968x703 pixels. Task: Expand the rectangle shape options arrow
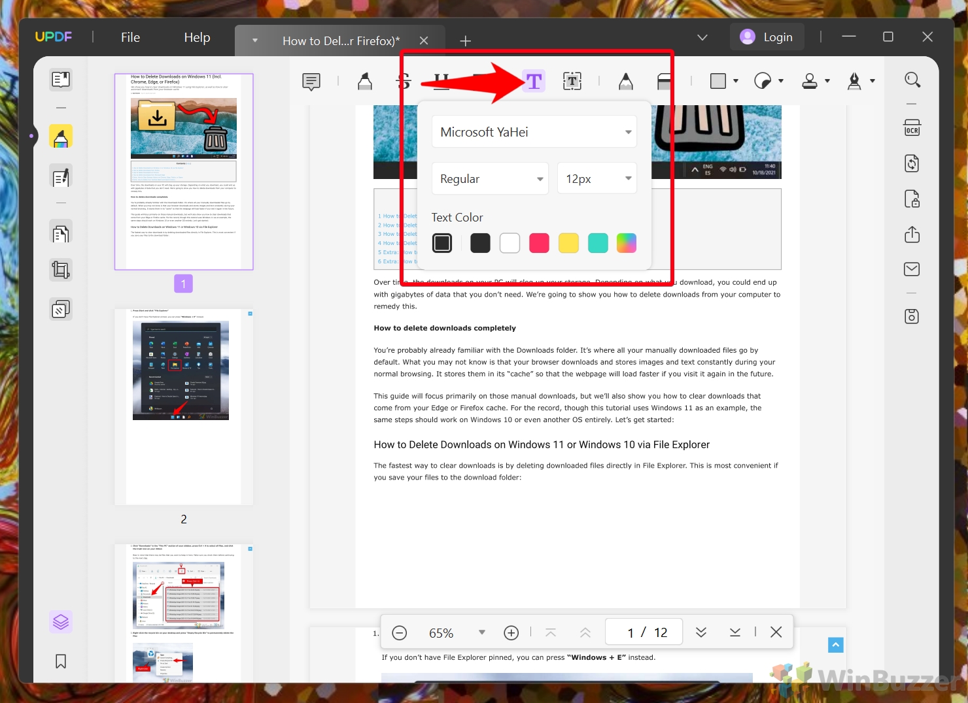tap(736, 81)
